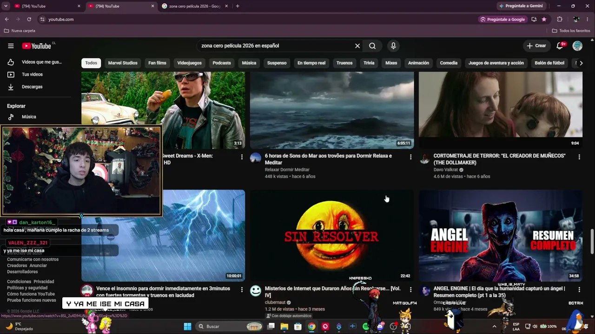Open Descargas downloads icon in sidebar
The height and width of the screenshot is (334, 595).
tap(11, 87)
